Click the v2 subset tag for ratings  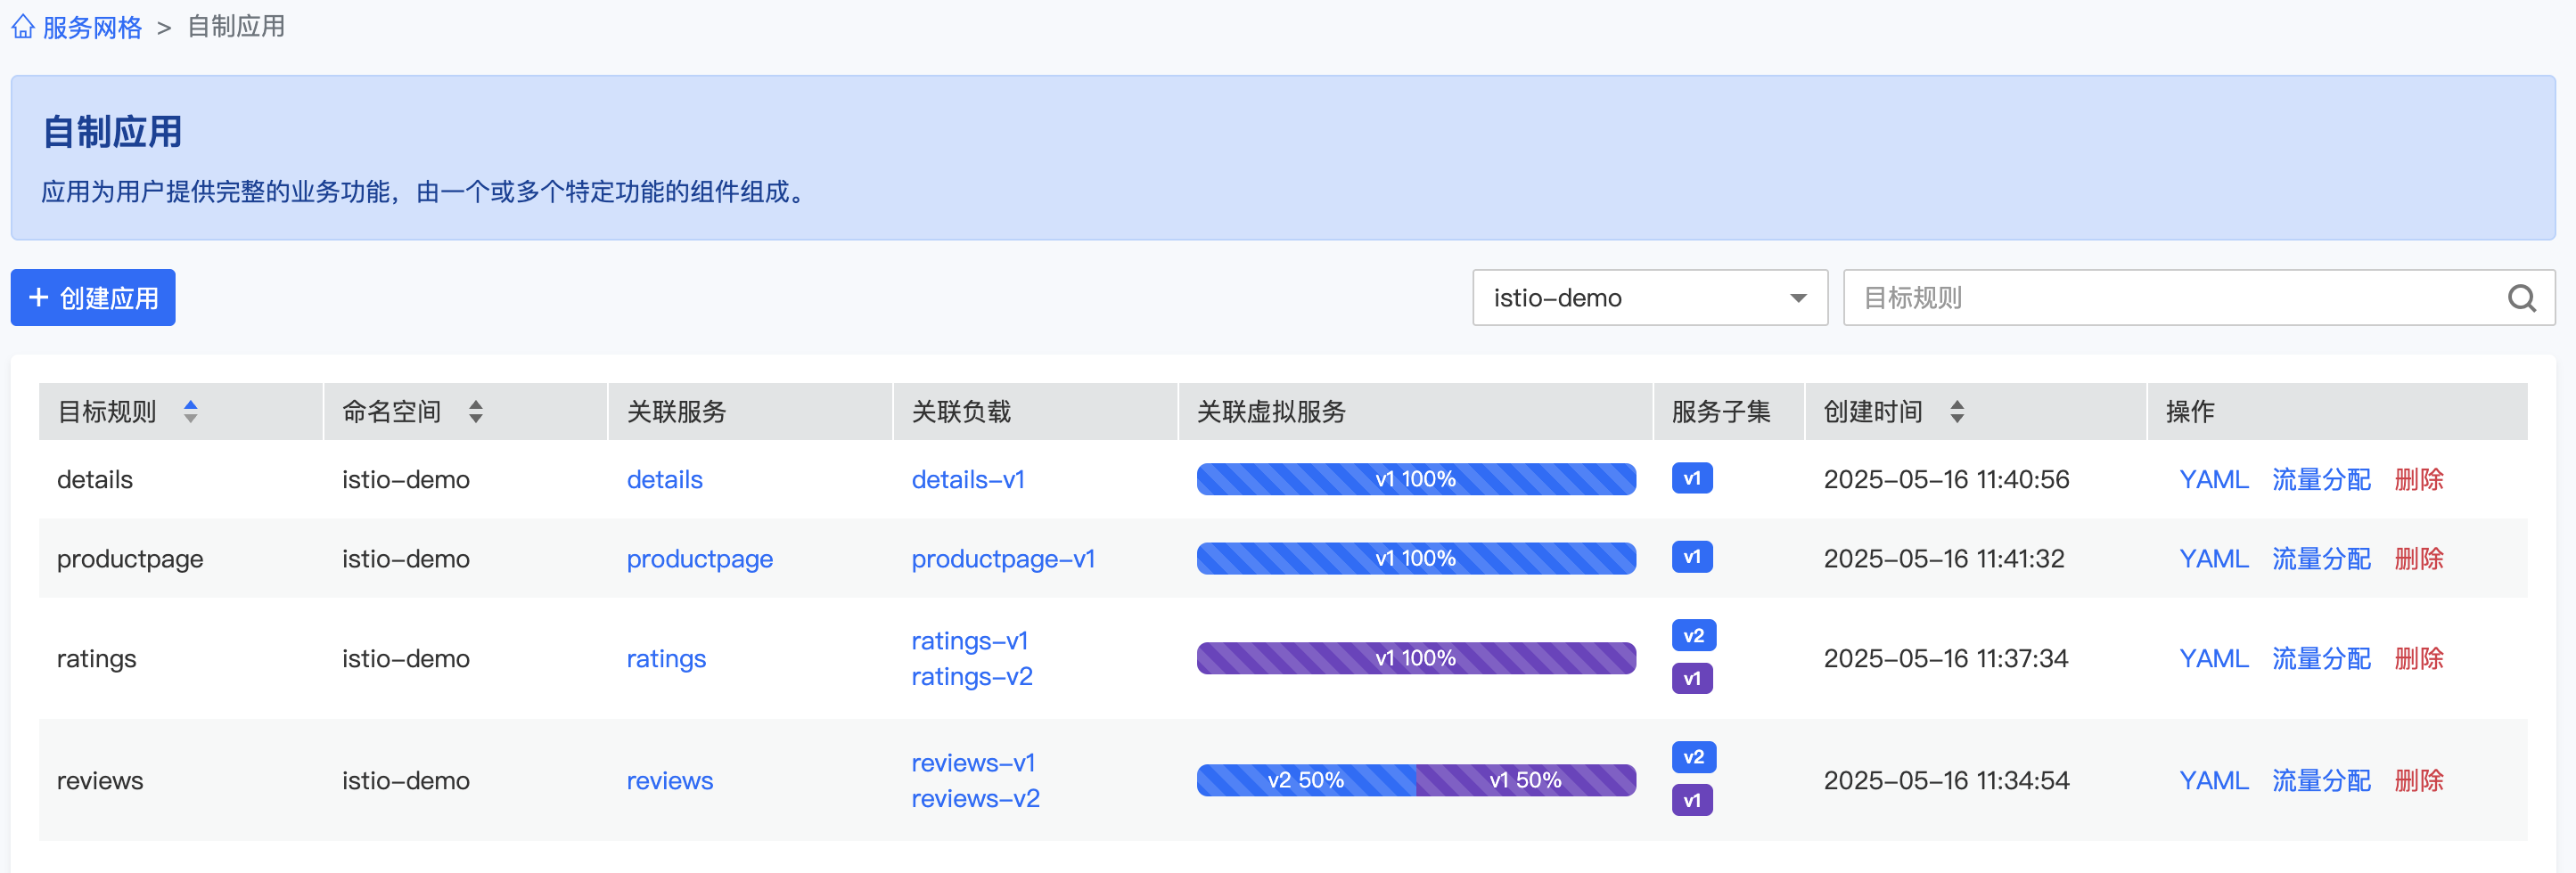pyautogui.click(x=1693, y=635)
